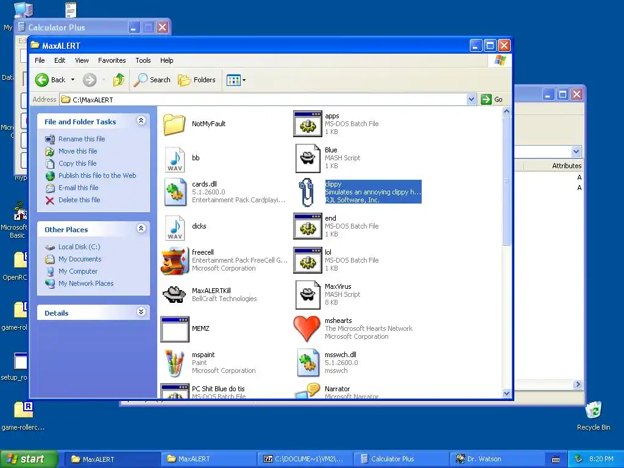
Task: Click the taskbar keyboard tray icon
Action: click(556, 459)
